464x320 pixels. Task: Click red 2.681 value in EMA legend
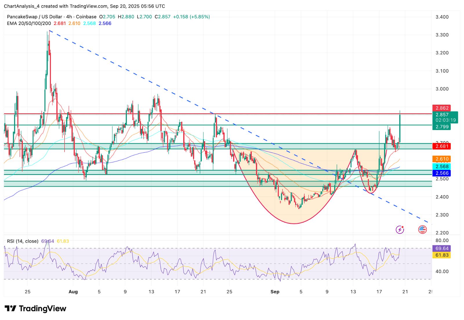click(x=60, y=23)
